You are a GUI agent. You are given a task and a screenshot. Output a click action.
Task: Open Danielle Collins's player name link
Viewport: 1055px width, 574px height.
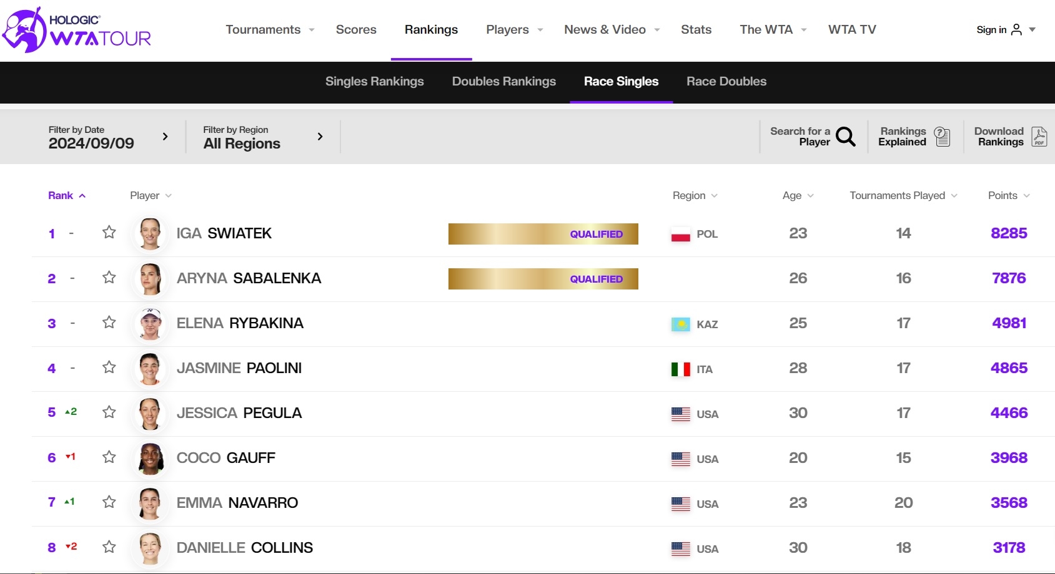coord(244,548)
